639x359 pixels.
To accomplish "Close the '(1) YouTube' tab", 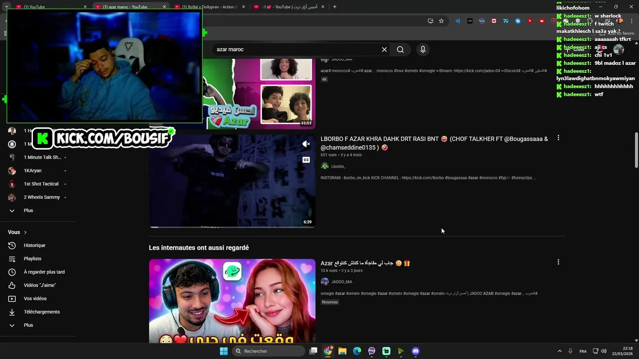I will click(85, 6).
